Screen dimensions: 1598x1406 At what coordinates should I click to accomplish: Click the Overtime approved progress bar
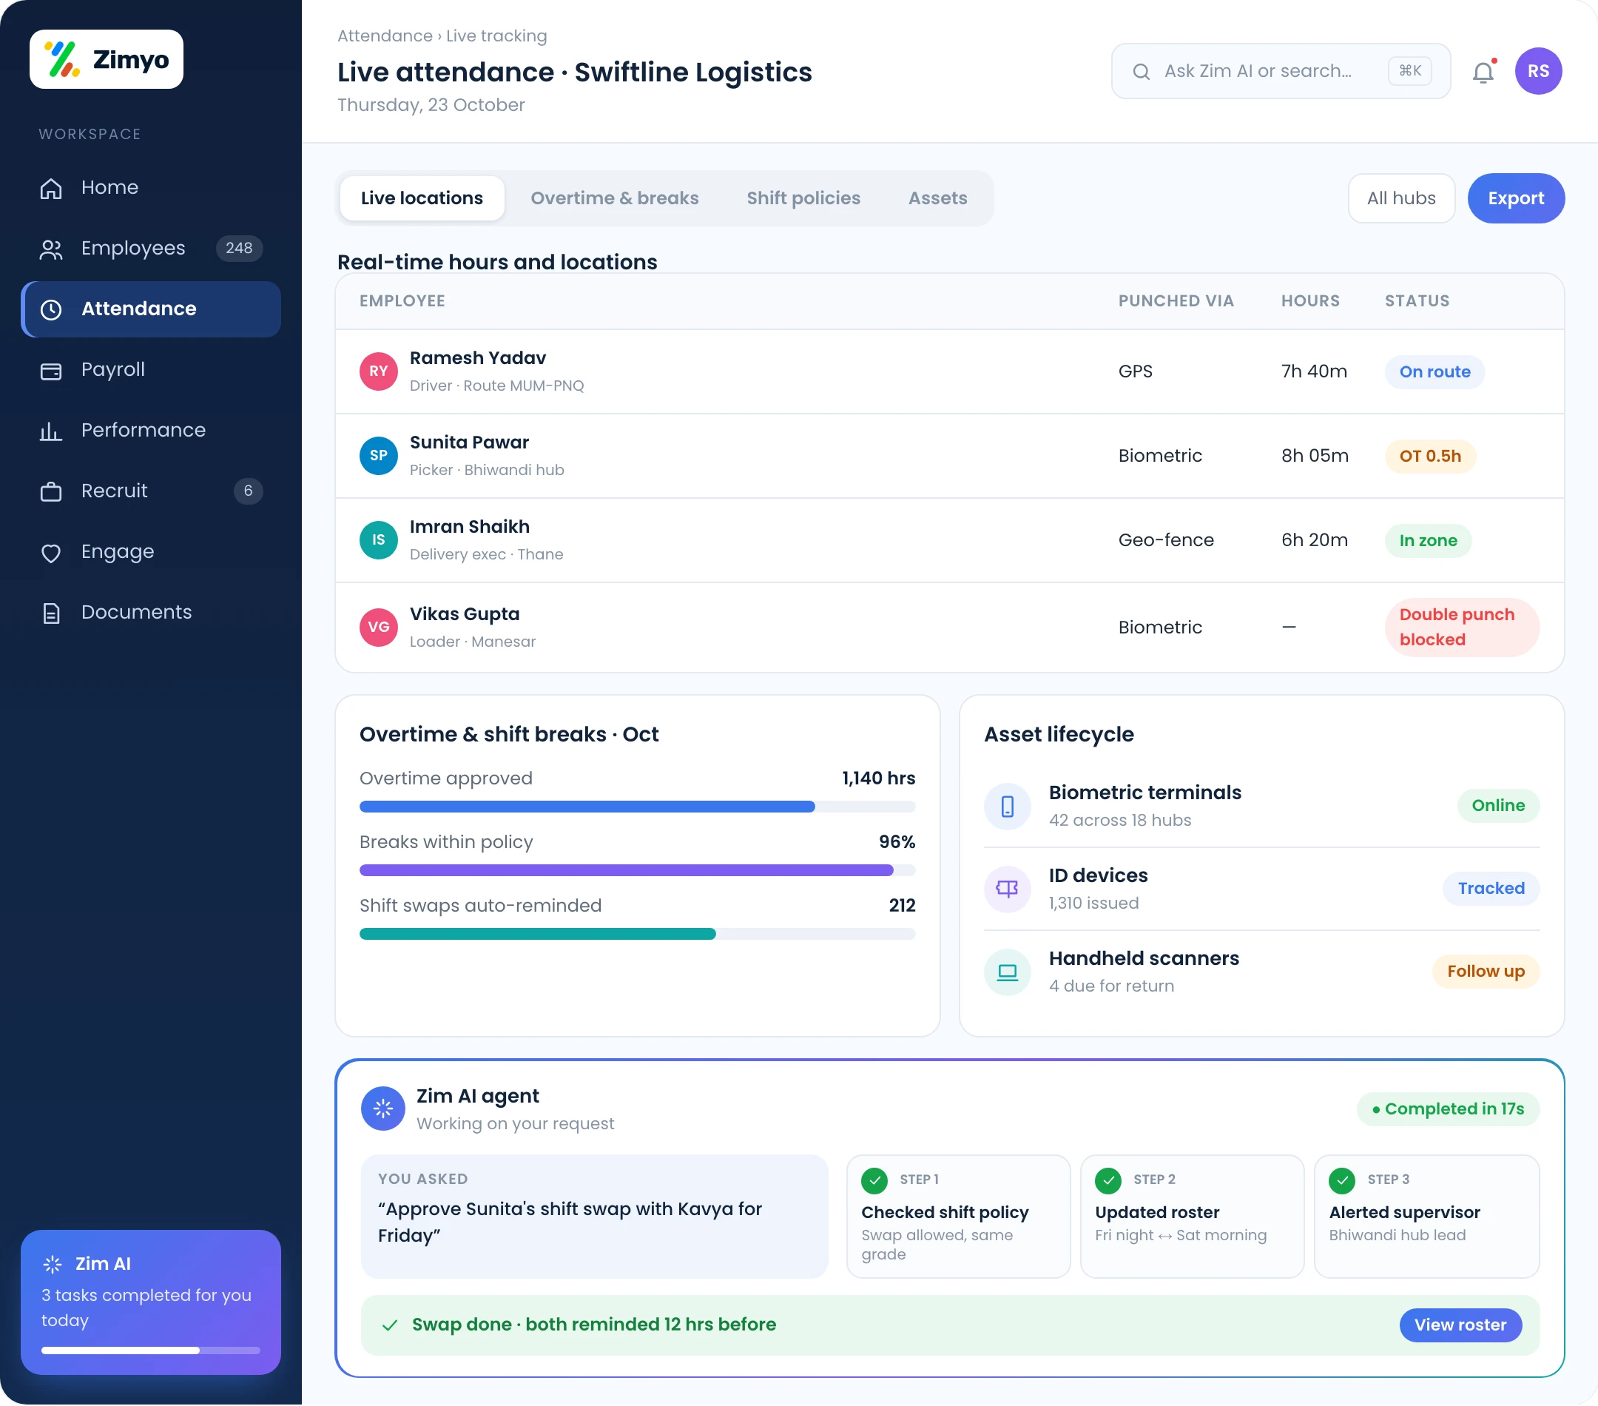pyautogui.click(x=637, y=807)
